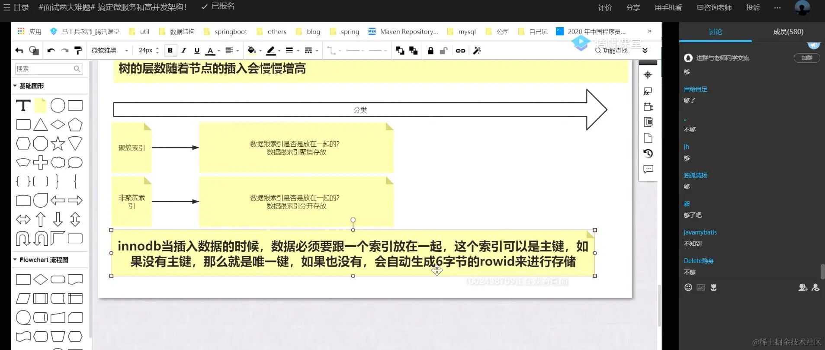
Task: Unlock the selected shape
Action: (443, 51)
